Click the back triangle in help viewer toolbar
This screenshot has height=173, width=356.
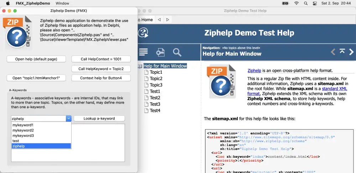coord(159,20)
